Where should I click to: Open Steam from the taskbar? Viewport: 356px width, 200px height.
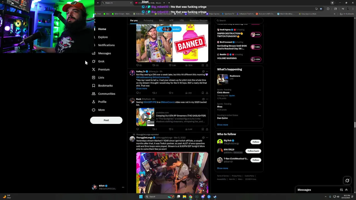coord(215,197)
